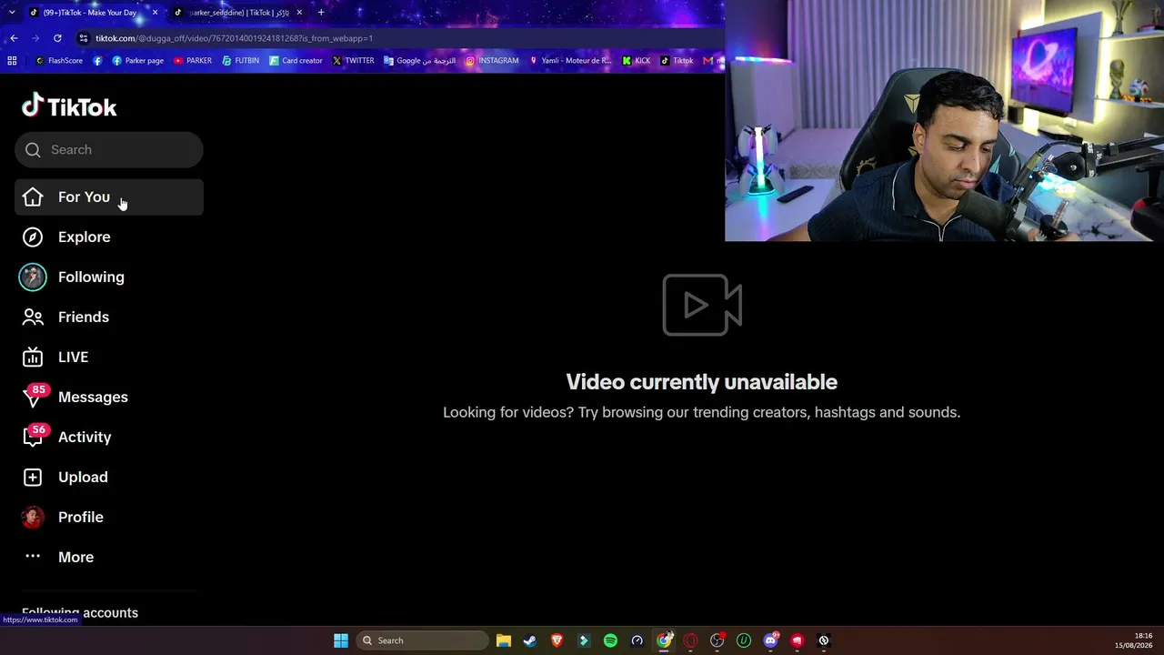The height and width of the screenshot is (655, 1164).
Task: Click the More three-dots icon
Action: click(33, 557)
